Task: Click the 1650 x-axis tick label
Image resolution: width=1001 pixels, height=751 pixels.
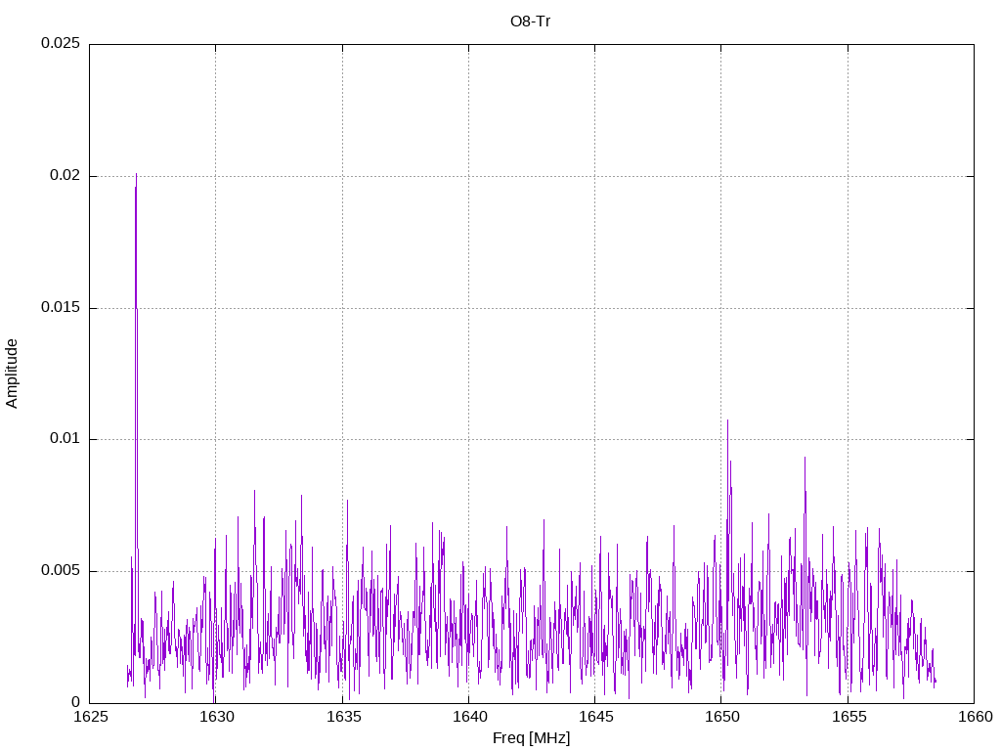Action: (720, 717)
